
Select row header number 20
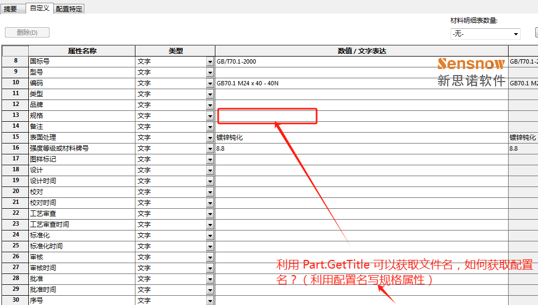16,192
